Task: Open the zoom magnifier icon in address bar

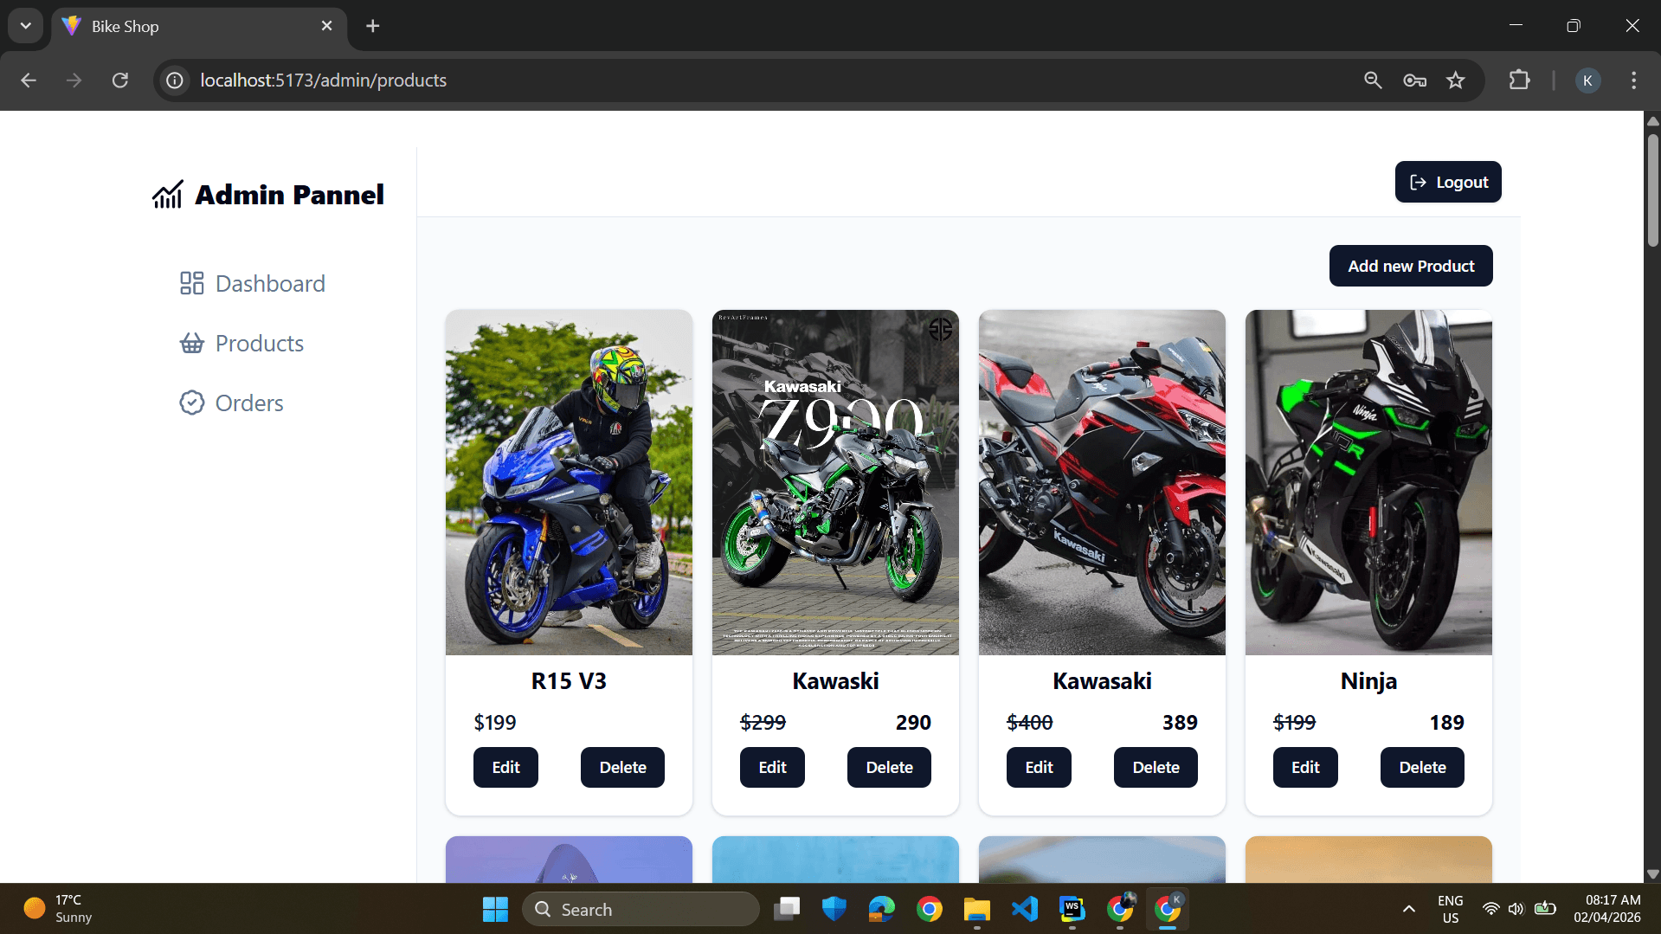Action: pyautogui.click(x=1373, y=80)
